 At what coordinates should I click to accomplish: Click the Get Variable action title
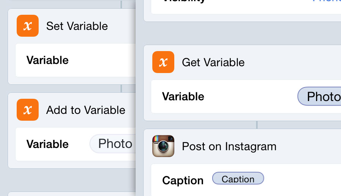pyautogui.click(x=213, y=62)
